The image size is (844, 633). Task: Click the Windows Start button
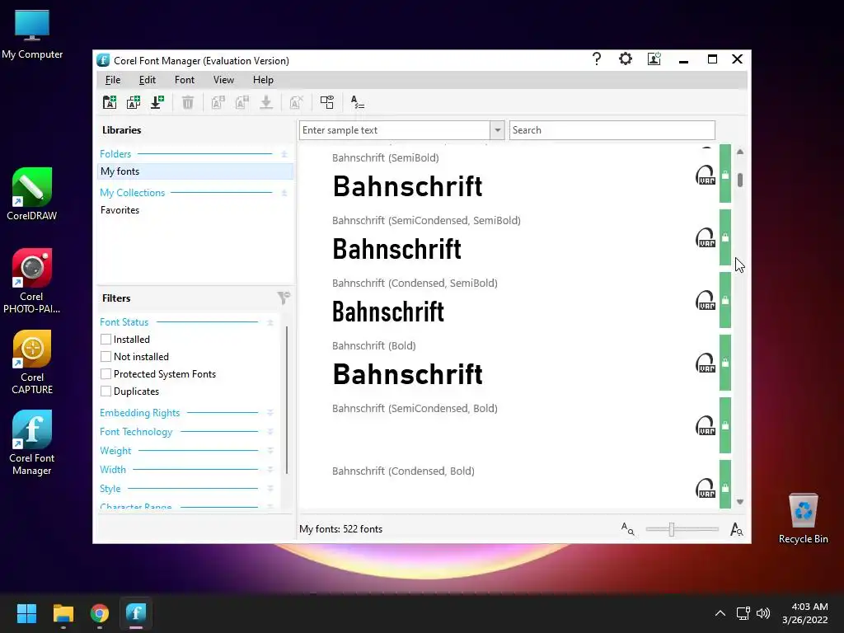[x=26, y=613]
